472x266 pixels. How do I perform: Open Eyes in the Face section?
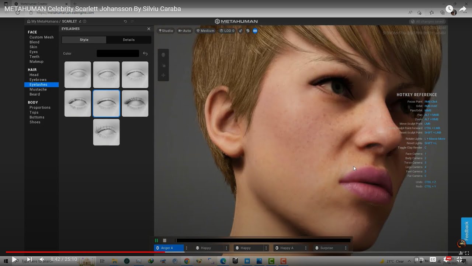point(34,52)
